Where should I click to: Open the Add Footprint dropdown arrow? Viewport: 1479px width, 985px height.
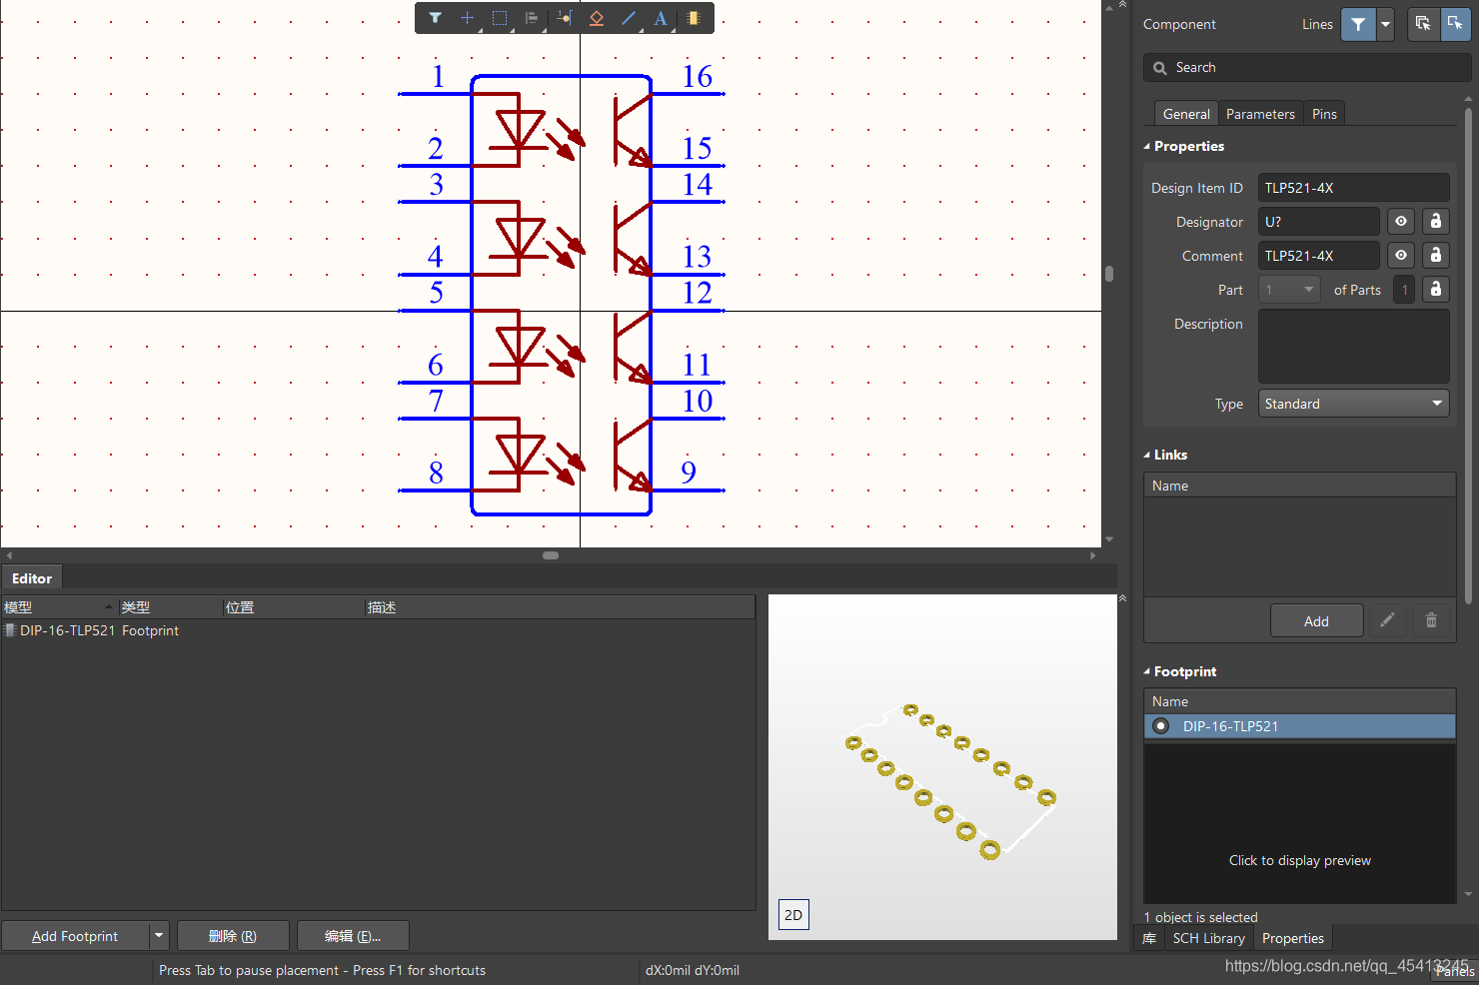click(x=159, y=936)
